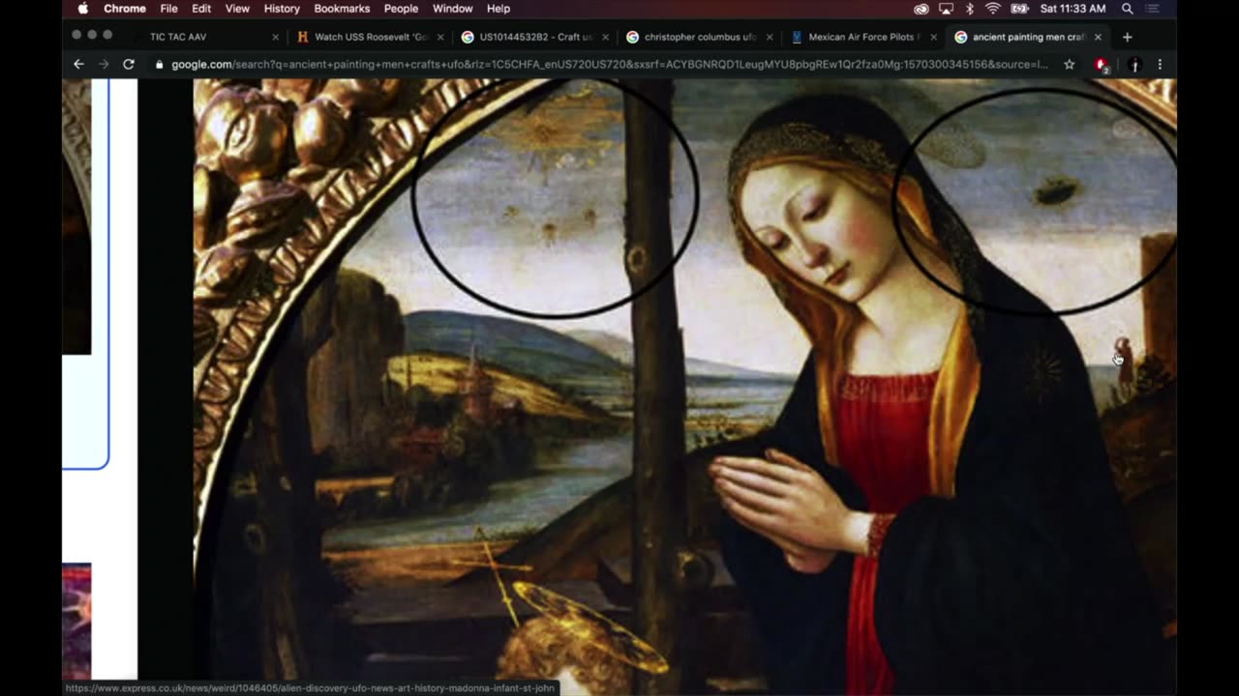
Task: Switch to Mexican Air Force Pilots tab
Action: pyautogui.click(x=863, y=37)
